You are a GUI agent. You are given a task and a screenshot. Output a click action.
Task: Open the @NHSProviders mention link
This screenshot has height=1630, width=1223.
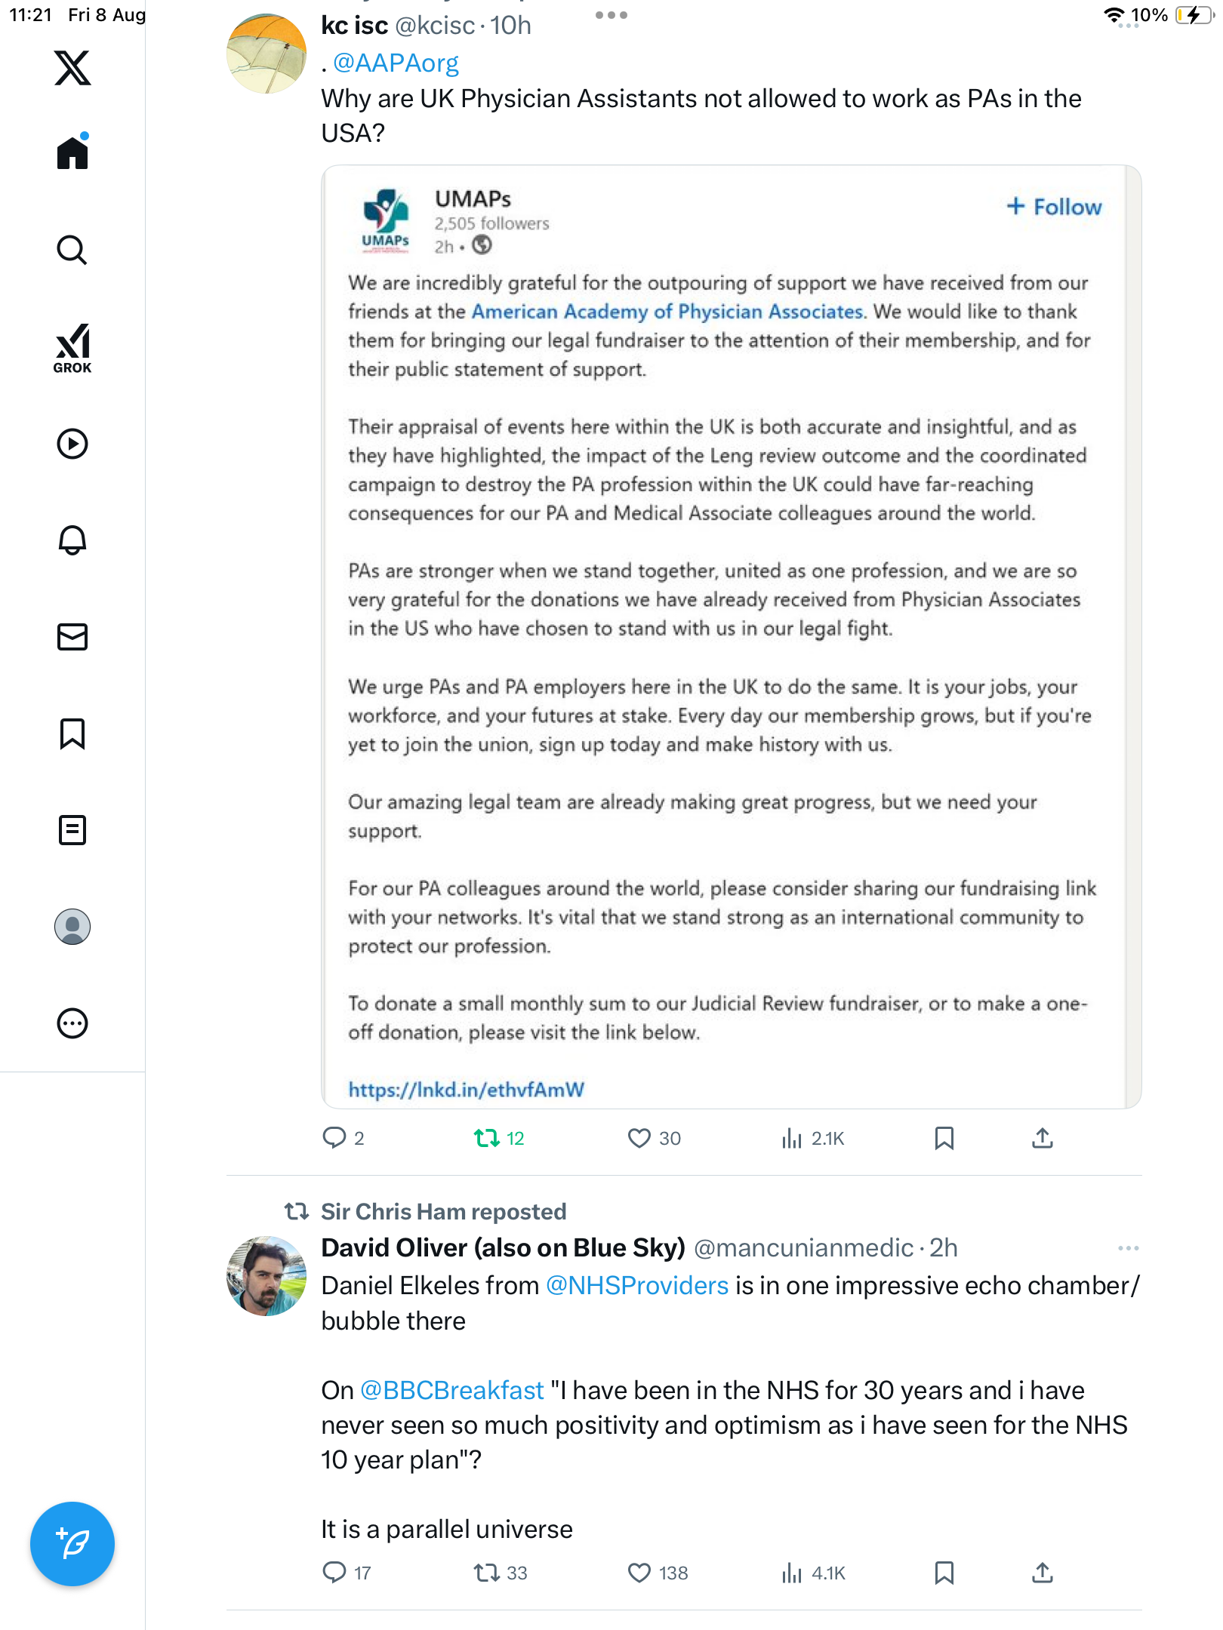(x=636, y=1285)
